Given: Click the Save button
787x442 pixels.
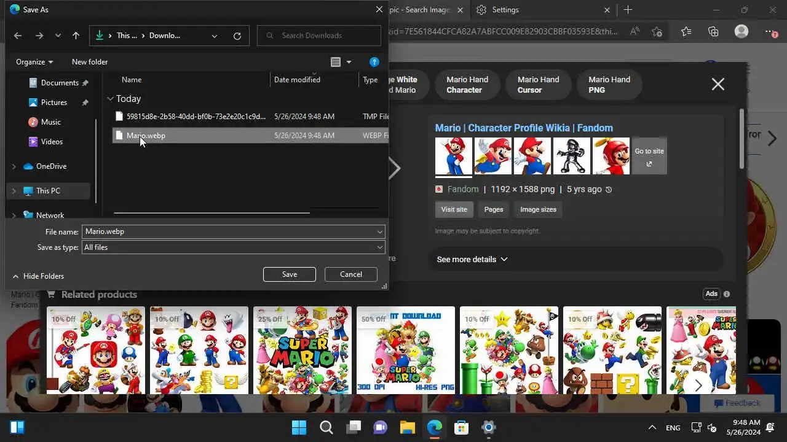Looking at the screenshot, I should tap(290, 274).
